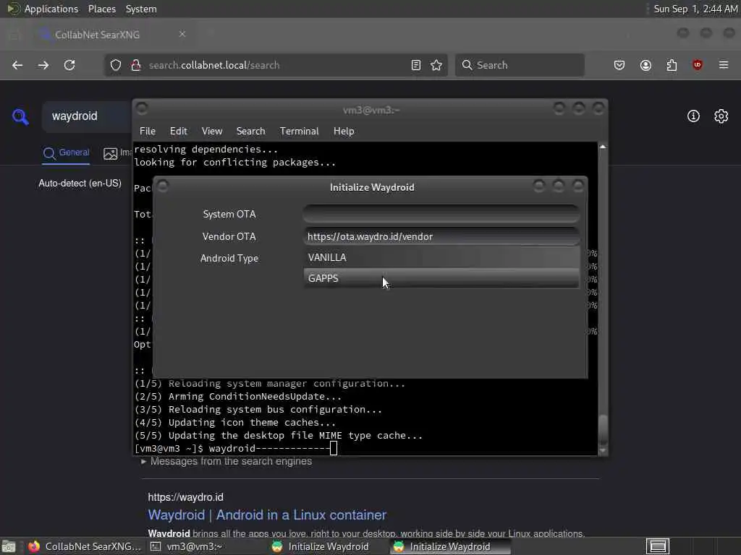Open the System menu in top panel

click(141, 9)
